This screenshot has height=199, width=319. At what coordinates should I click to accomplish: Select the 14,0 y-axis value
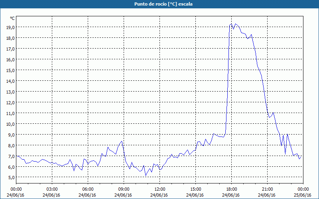point(10,81)
